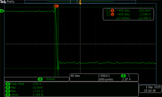Click the bracket window indicator in record bar
This screenshot has width=162, height=97.
74,2
